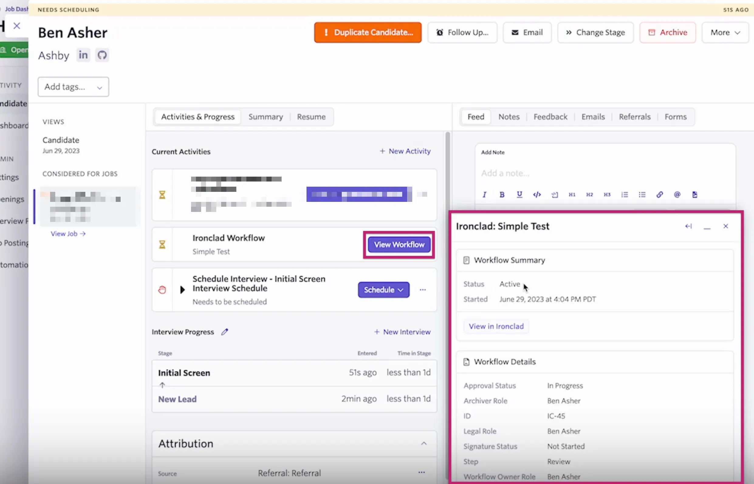Click the View Job link

point(68,234)
